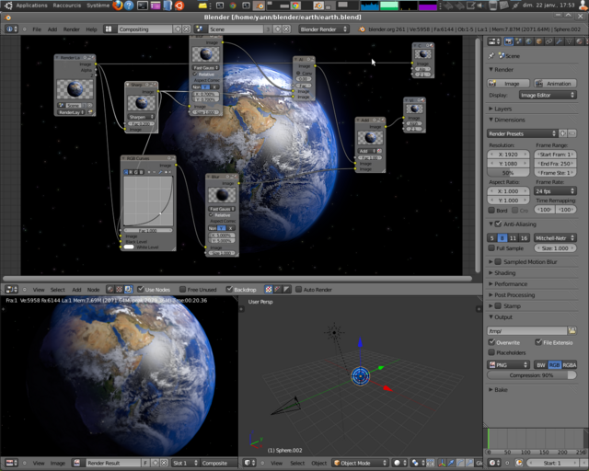Viewport: 589px width, 471px height.
Task: Click the Animation render button
Action: coord(555,84)
